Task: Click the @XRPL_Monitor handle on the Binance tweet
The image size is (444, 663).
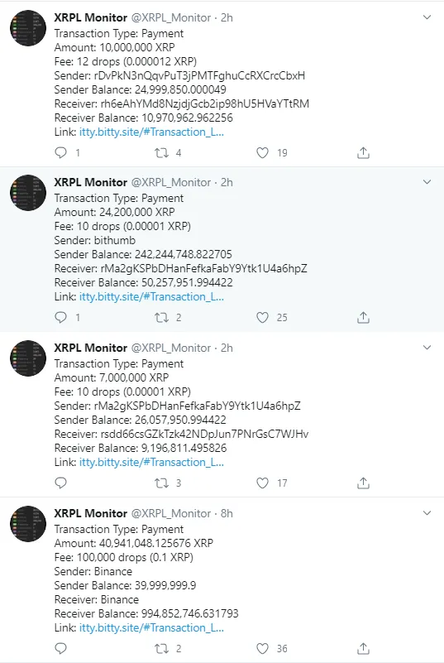Action: pyautogui.click(x=171, y=513)
